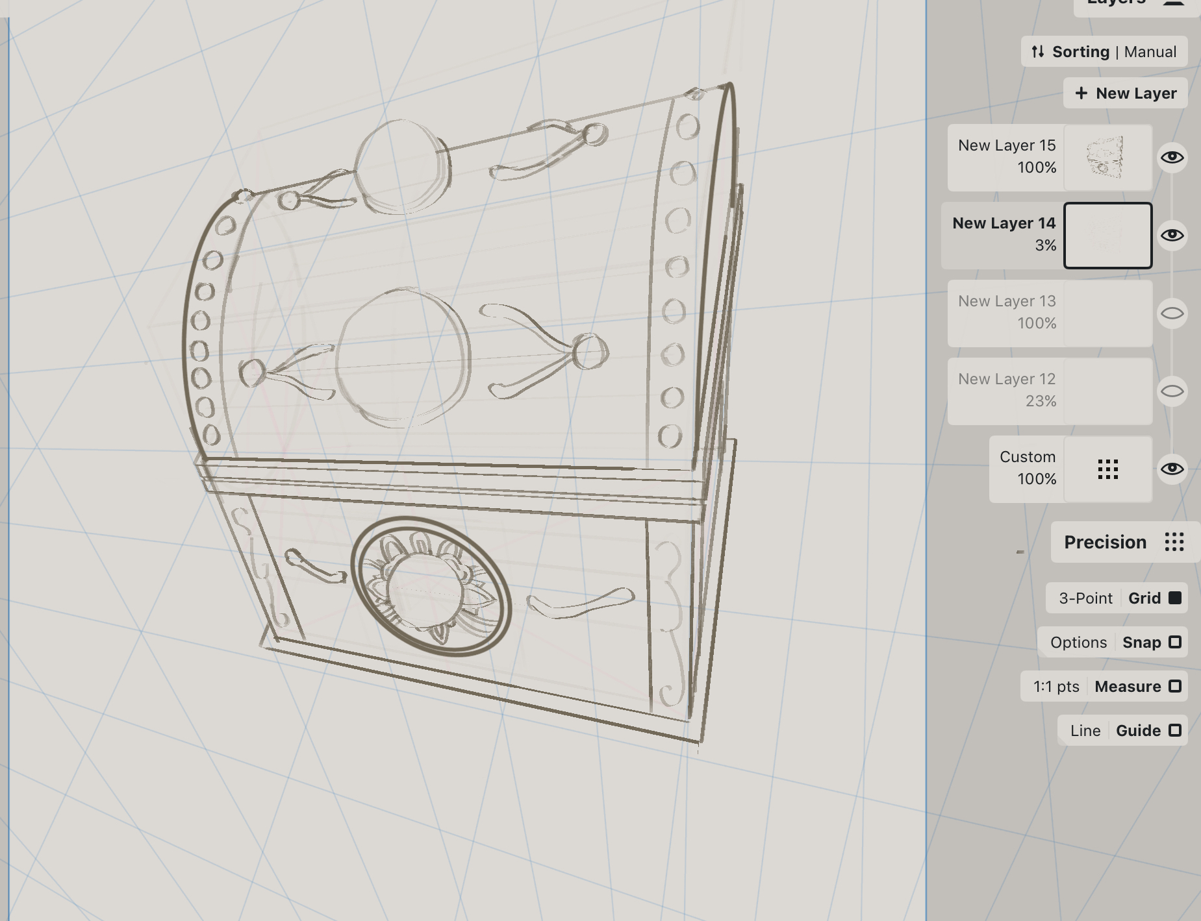Select New Layer 15 thumbnail
This screenshot has width=1201, height=921.
point(1107,158)
